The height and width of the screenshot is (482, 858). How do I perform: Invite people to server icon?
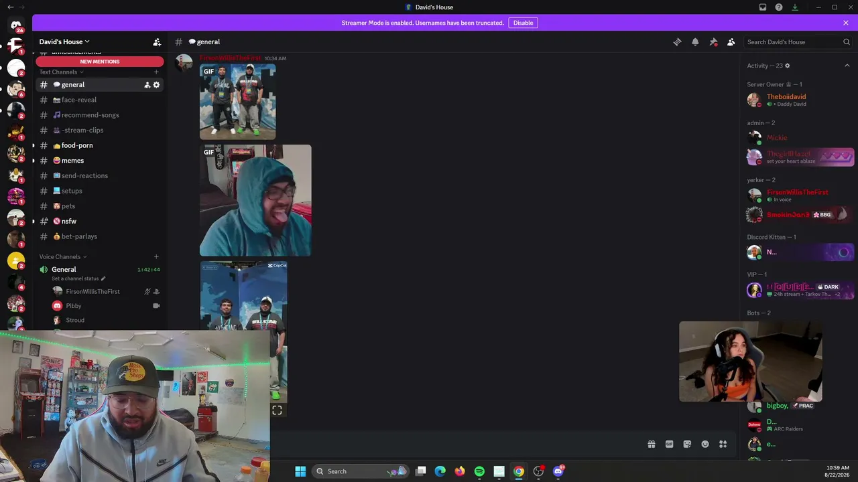tap(157, 42)
